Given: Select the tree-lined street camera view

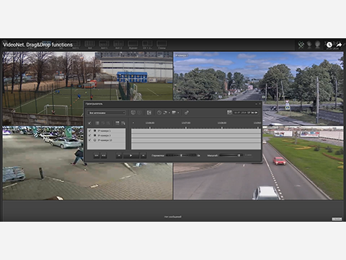Looking at the screenshot, I should coord(259,76).
